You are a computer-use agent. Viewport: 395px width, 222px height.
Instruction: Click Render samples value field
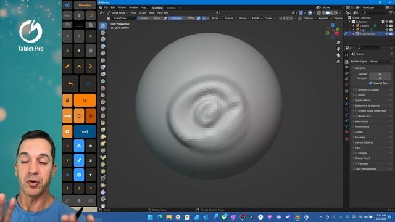click(380, 74)
